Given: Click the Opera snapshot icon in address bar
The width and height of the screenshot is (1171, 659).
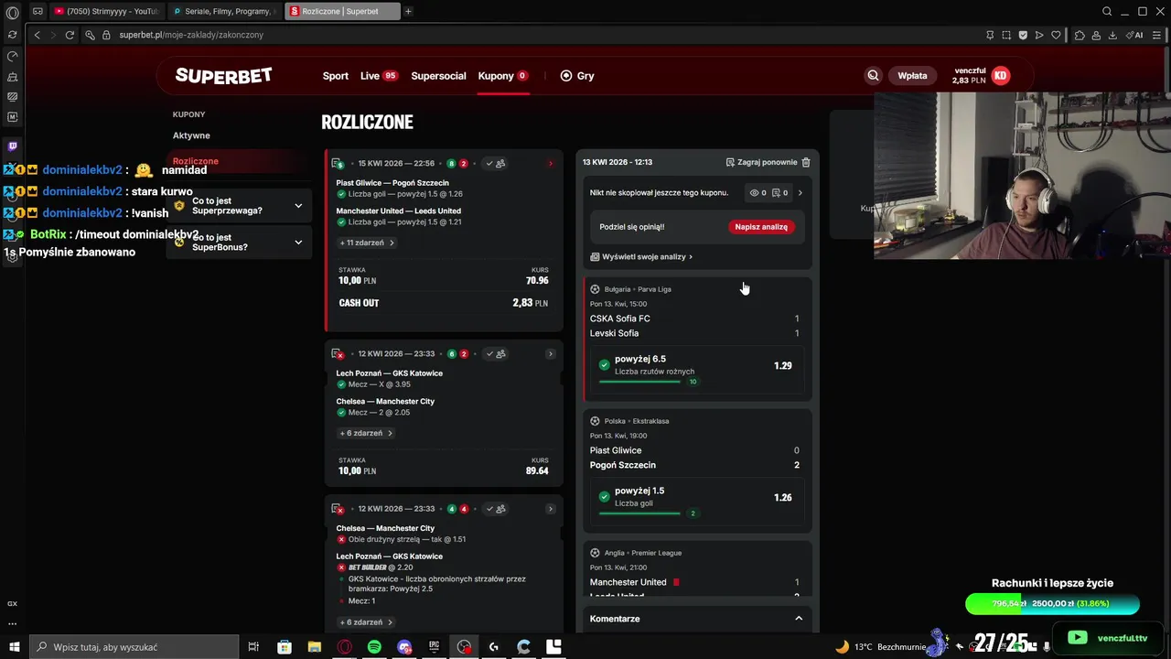Looking at the screenshot, I should click(x=1006, y=35).
